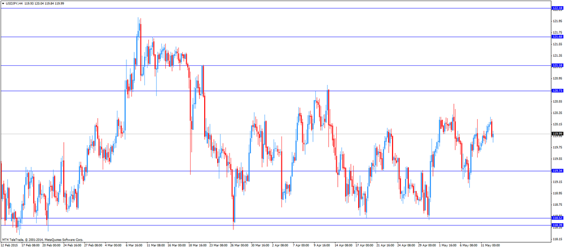Click the 121.35 price scale value
The height and width of the screenshot is (248, 564).
(x=557, y=55)
